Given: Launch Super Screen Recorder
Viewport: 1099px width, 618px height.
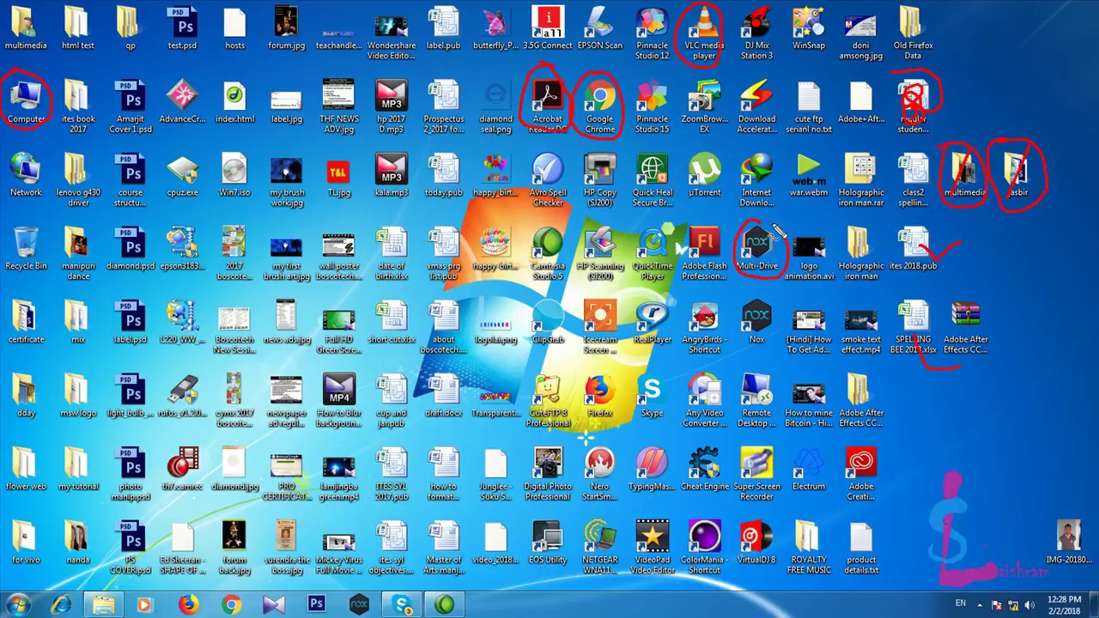Looking at the screenshot, I should pos(756,475).
